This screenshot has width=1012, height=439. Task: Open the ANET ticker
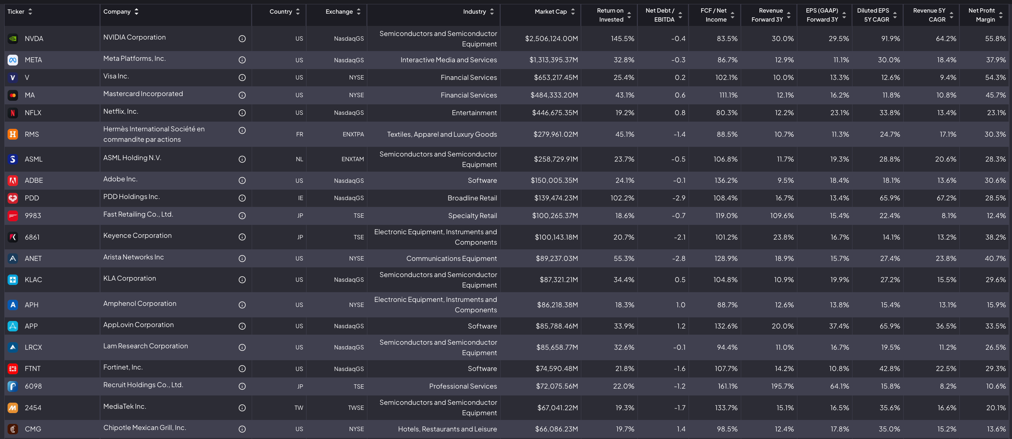click(x=33, y=258)
